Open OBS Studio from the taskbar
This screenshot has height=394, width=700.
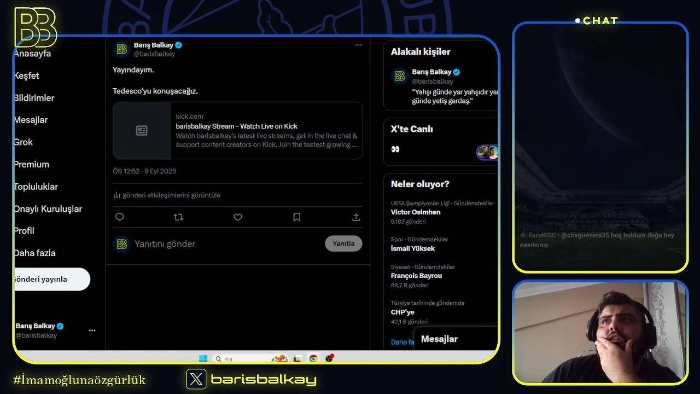329,358
